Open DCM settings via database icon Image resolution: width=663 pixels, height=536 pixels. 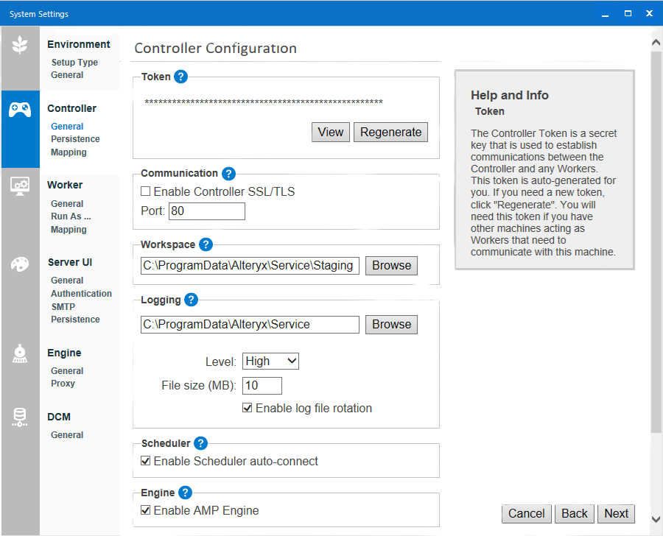pyautogui.click(x=21, y=417)
